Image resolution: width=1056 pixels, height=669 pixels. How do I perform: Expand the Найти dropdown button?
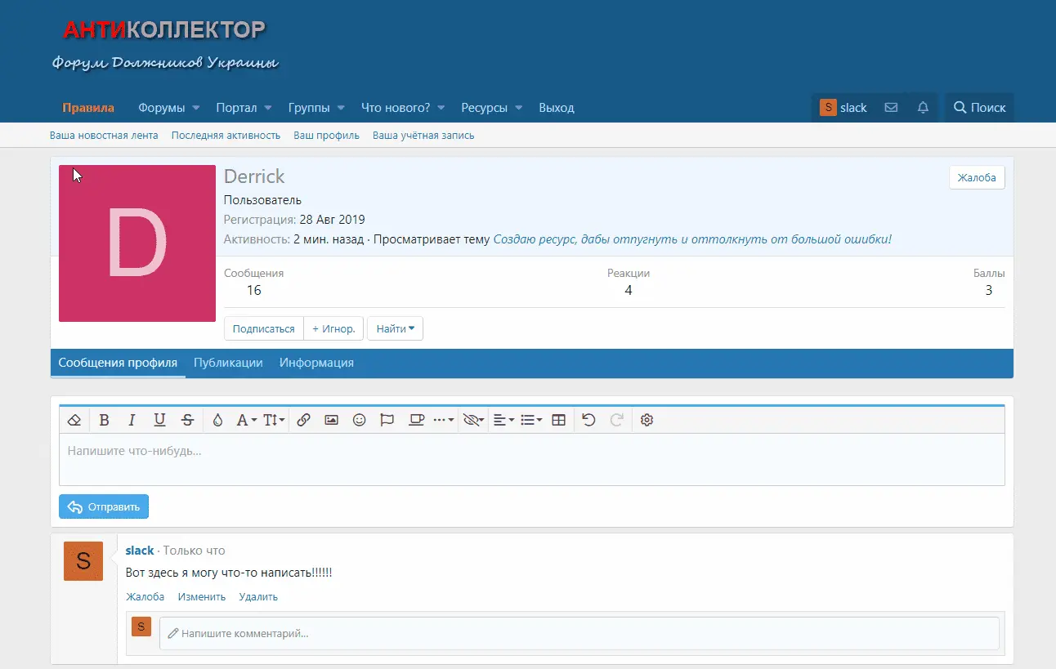(x=395, y=328)
